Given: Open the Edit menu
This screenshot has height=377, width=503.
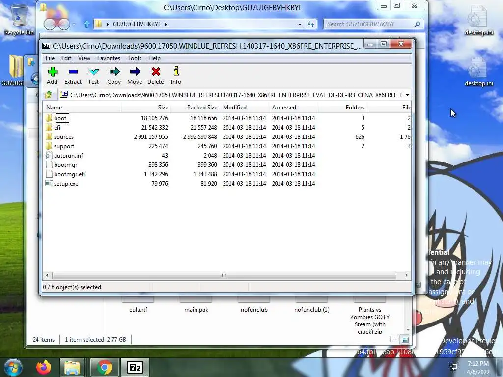Looking at the screenshot, I should point(66,58).
